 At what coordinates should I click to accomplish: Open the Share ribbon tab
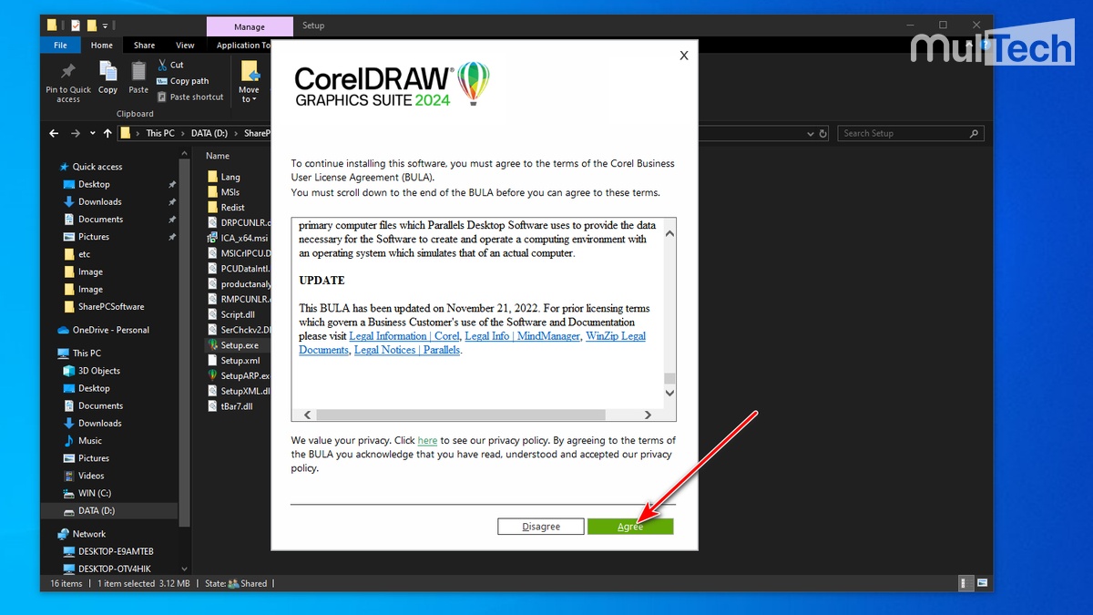pyautogui.click(x=144, y=46)
